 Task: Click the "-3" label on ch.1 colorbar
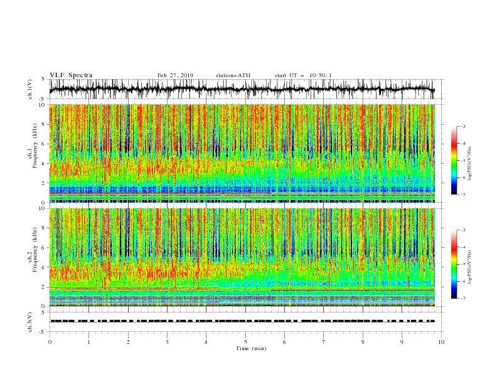(463, 126)
